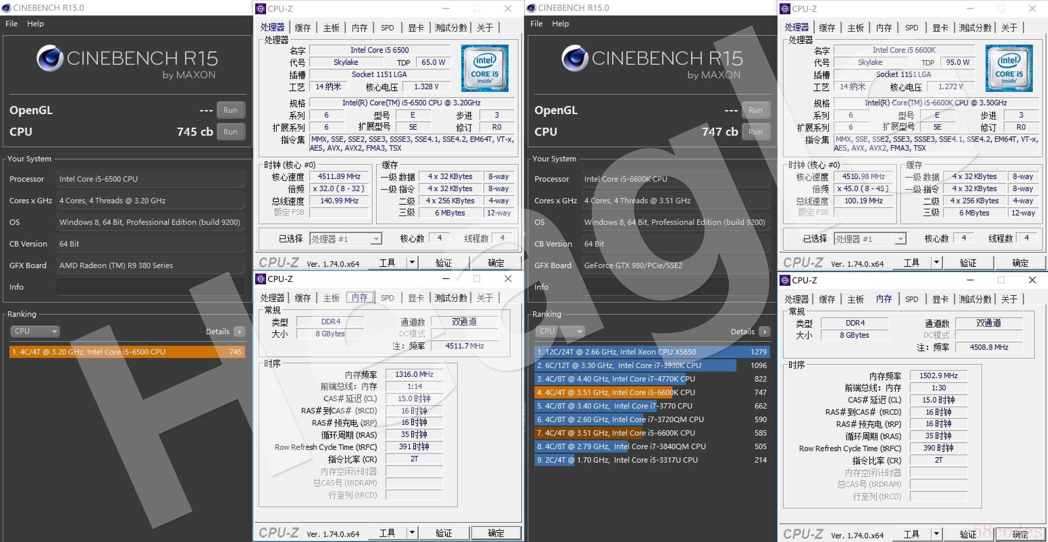Select ranking row Intel Xeon CPU X5650

click(652, 352)
